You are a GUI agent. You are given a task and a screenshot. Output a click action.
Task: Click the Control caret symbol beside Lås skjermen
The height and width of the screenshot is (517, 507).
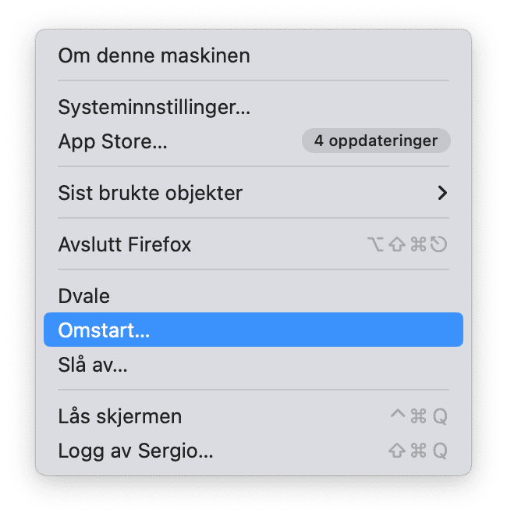coord(398,415)
